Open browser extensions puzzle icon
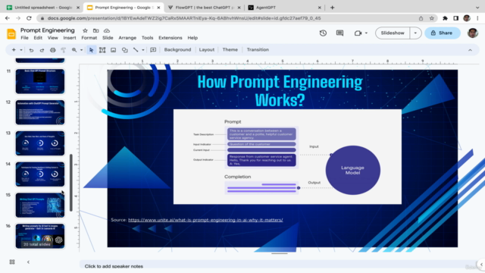Image resolution: width=485 pixels, height=273 pixels. pos(445,18)
